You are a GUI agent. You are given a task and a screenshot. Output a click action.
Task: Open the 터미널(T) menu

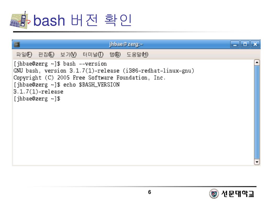(93, 54)
